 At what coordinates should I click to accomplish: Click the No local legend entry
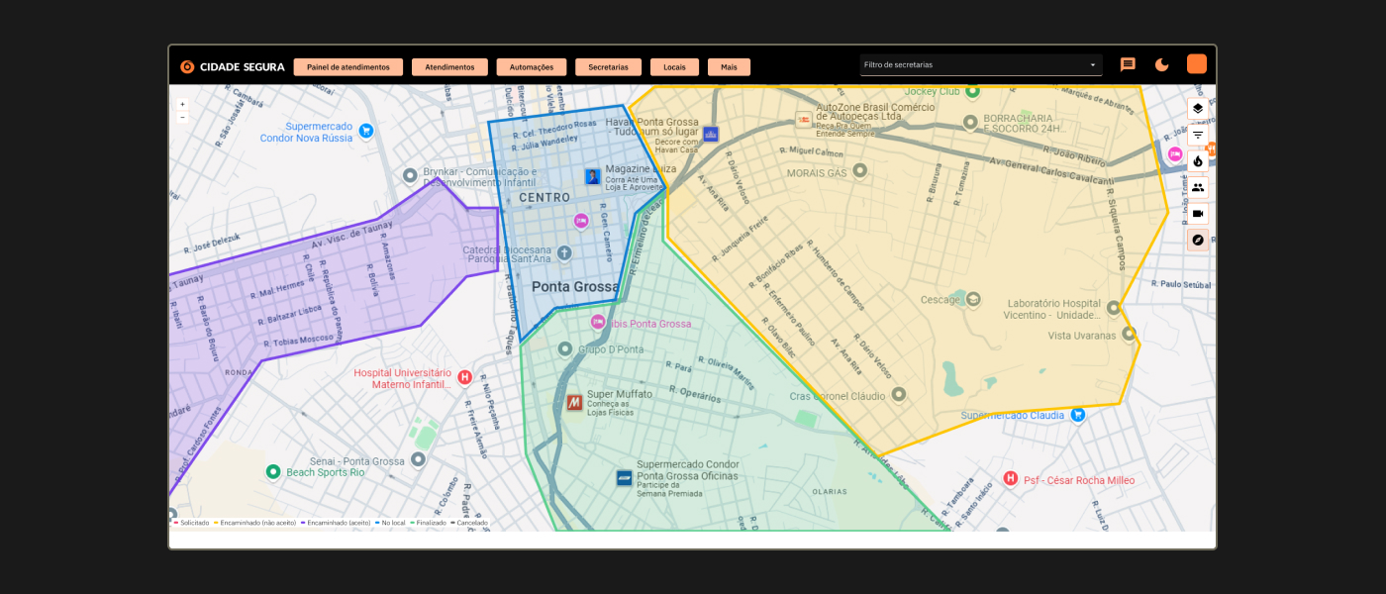pos(391,522)
